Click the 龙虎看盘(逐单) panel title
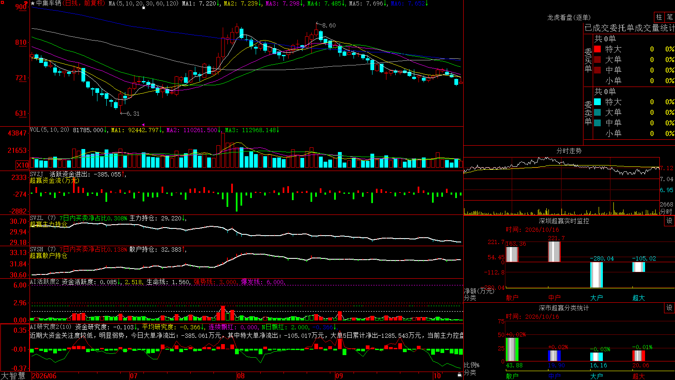This screenshot has width=675, height=380. [569, 17]
